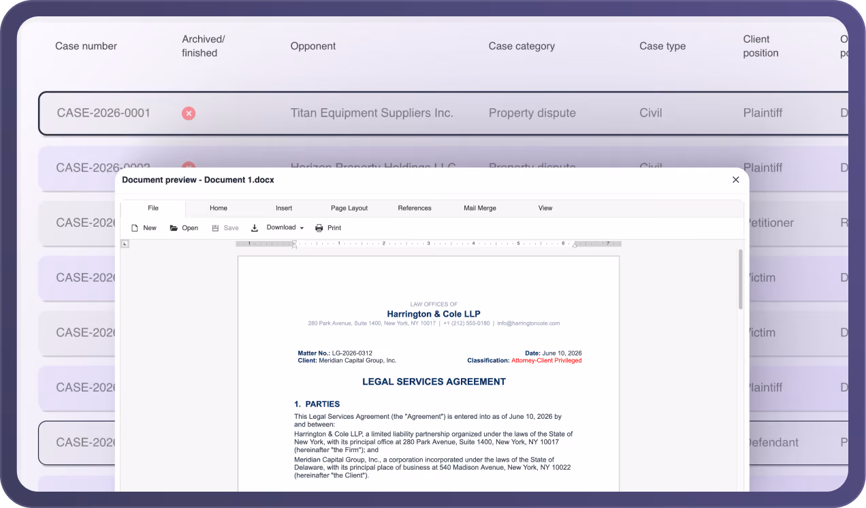Click the Case number column header
The height and width of the screenshot is (508, 866).
coord(86,46)
